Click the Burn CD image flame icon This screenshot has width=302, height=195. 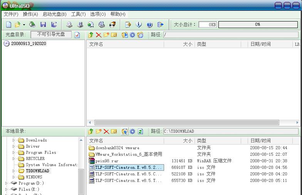pyautogui.click(x=112, y=25)
